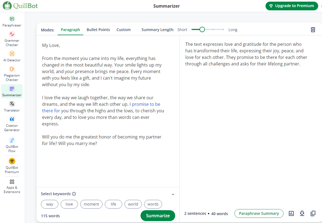This screenshot has height=223, width=322.
Task: Click the green Summarize button
Action: (158, 216)
